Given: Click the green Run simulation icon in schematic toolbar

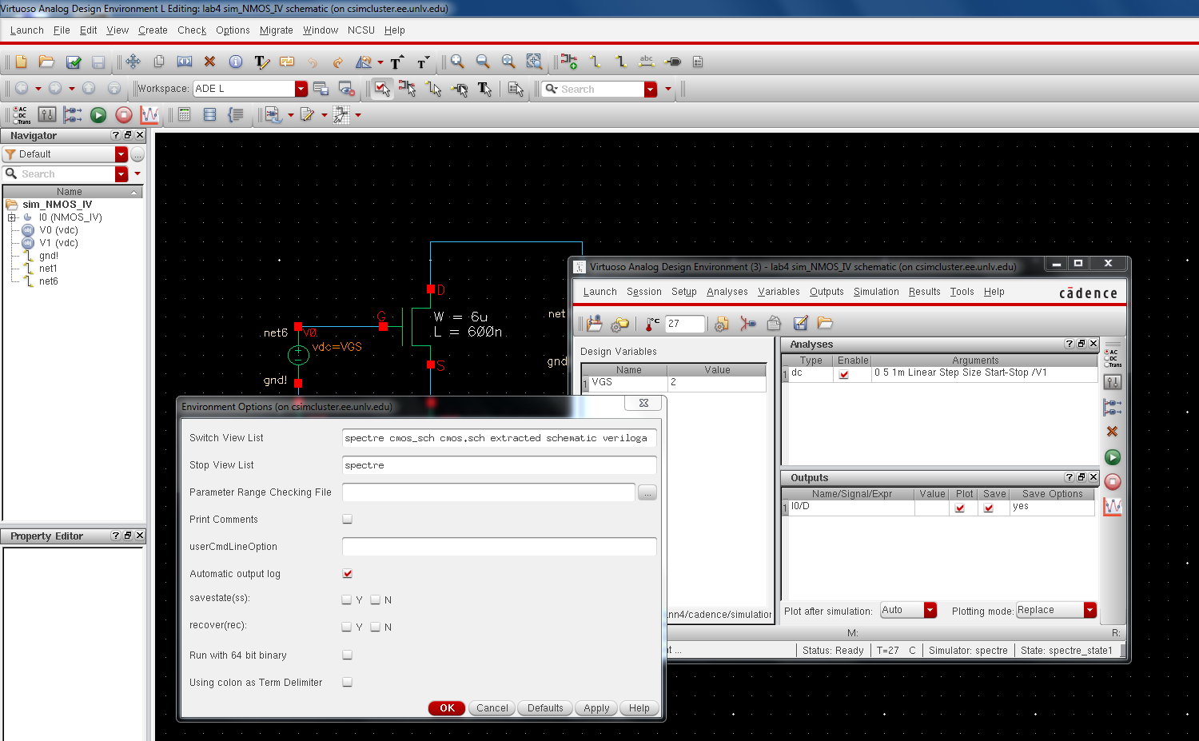Looking at the screenshot, I should [98, 115].
